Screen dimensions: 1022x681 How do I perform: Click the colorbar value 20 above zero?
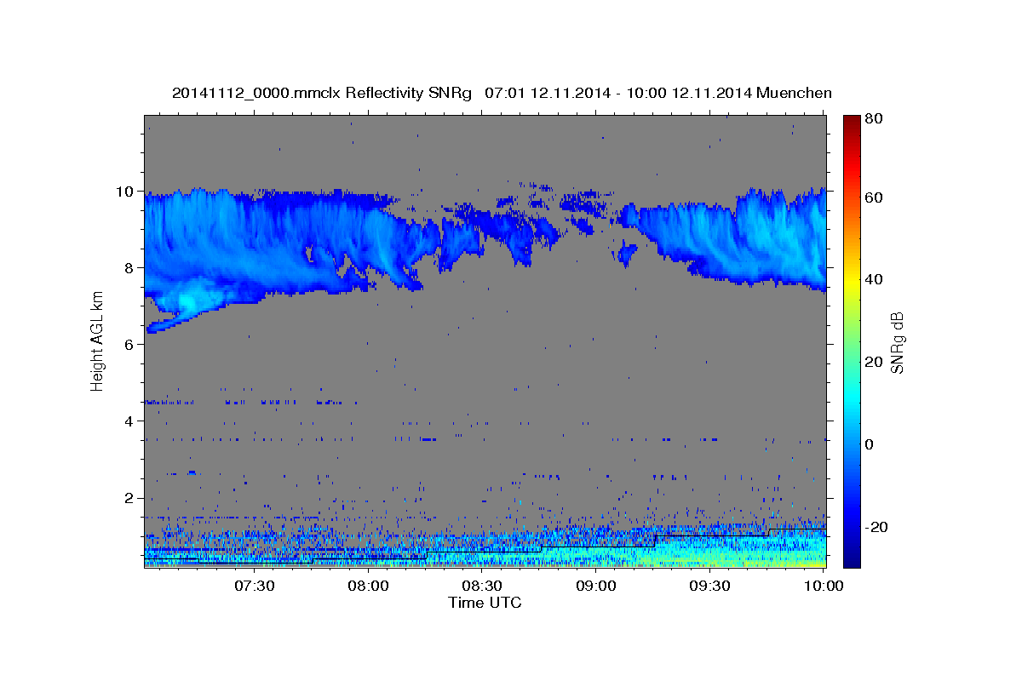[873, 362]
